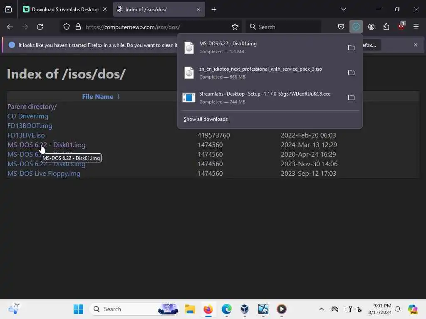Viewport: 426px width, 319px height.
Task: Go back with the back arrow
Action: (x=10, y=27)
